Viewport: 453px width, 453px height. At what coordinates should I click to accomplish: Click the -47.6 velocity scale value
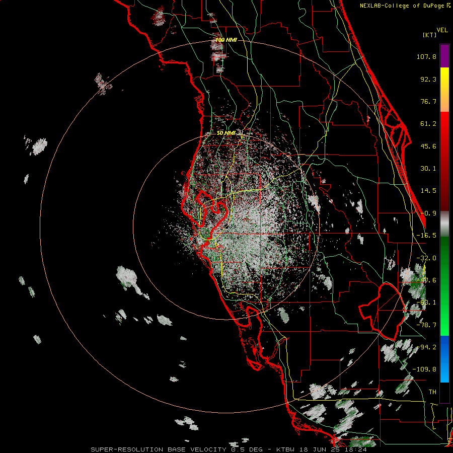pyautogui.click(x=426, y=280)
